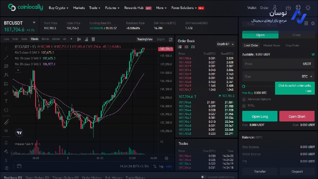
Task: Open the BTC size unit dropdown
Action: tap(307, 76)
